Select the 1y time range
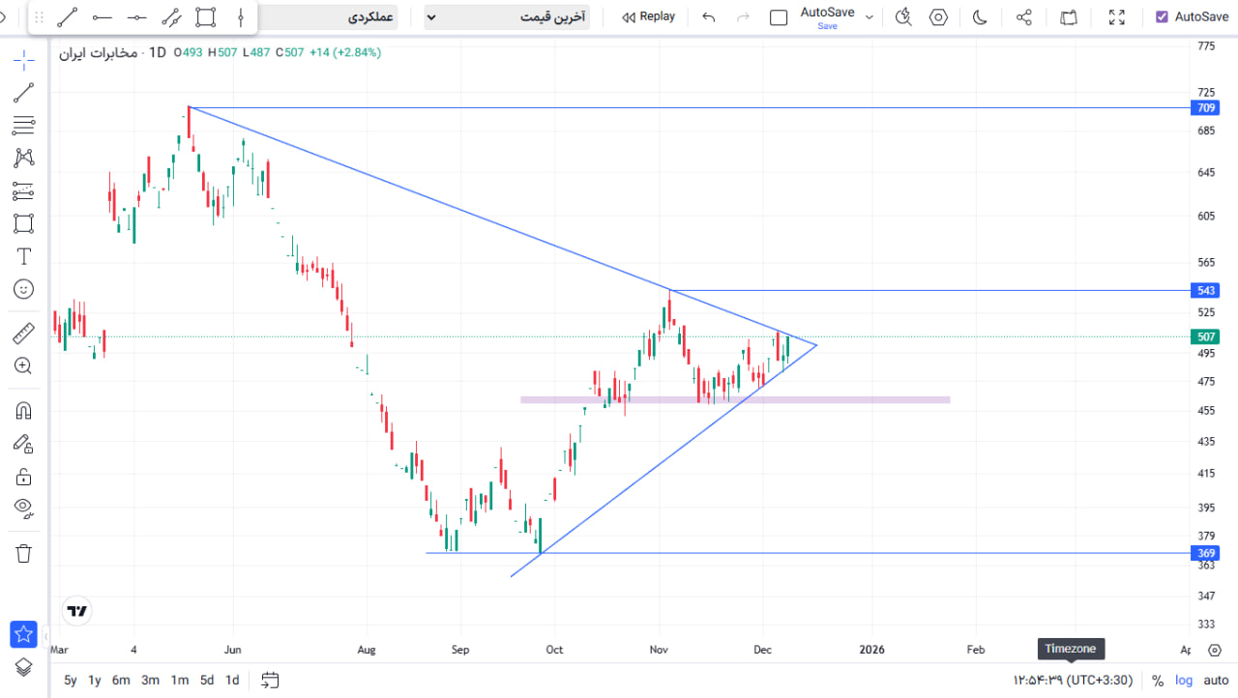 pyautogui.click(x=95, y=680)
